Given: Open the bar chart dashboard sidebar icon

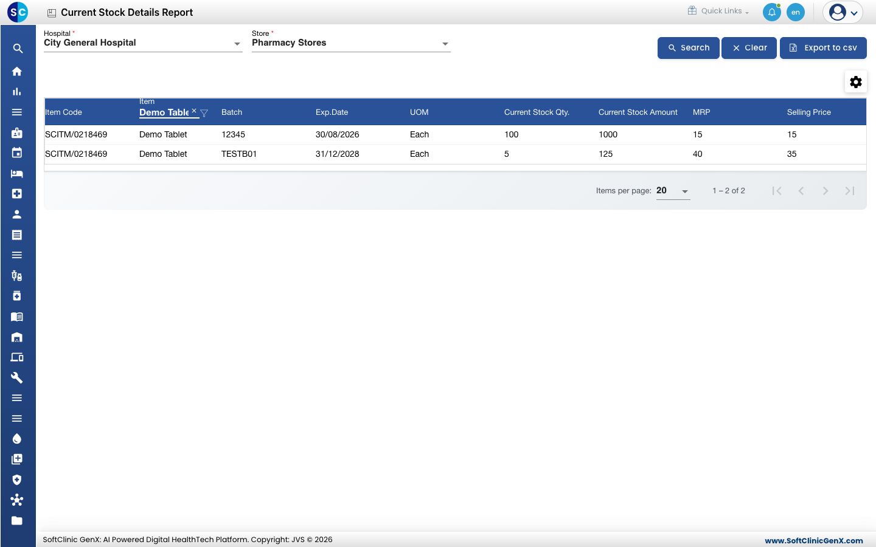Looking at the screenshot, I should click(x=17, y=92).
